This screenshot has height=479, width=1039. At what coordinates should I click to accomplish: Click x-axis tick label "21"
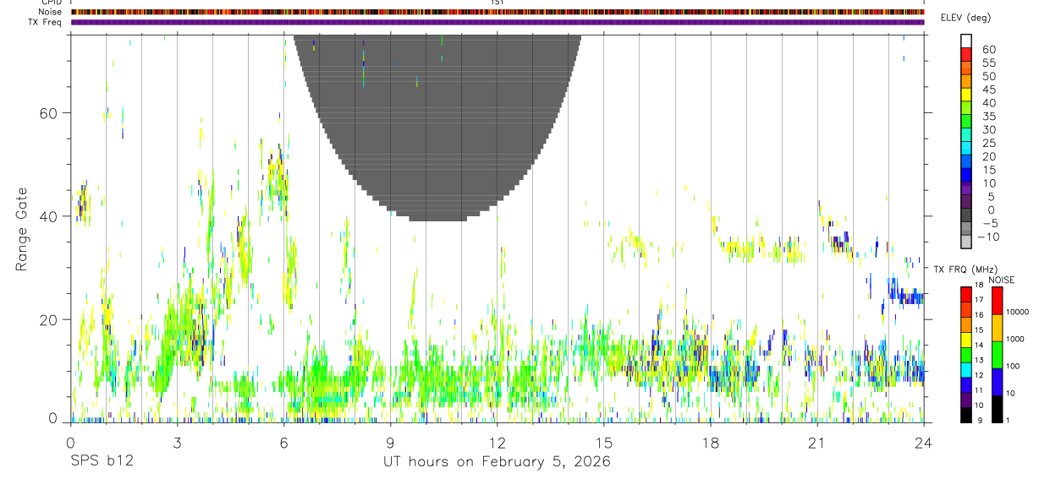click(x=817, y=442)
